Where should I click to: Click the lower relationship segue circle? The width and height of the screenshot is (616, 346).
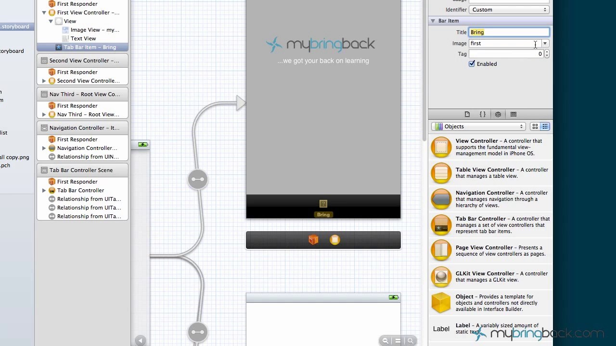(198, 332)
